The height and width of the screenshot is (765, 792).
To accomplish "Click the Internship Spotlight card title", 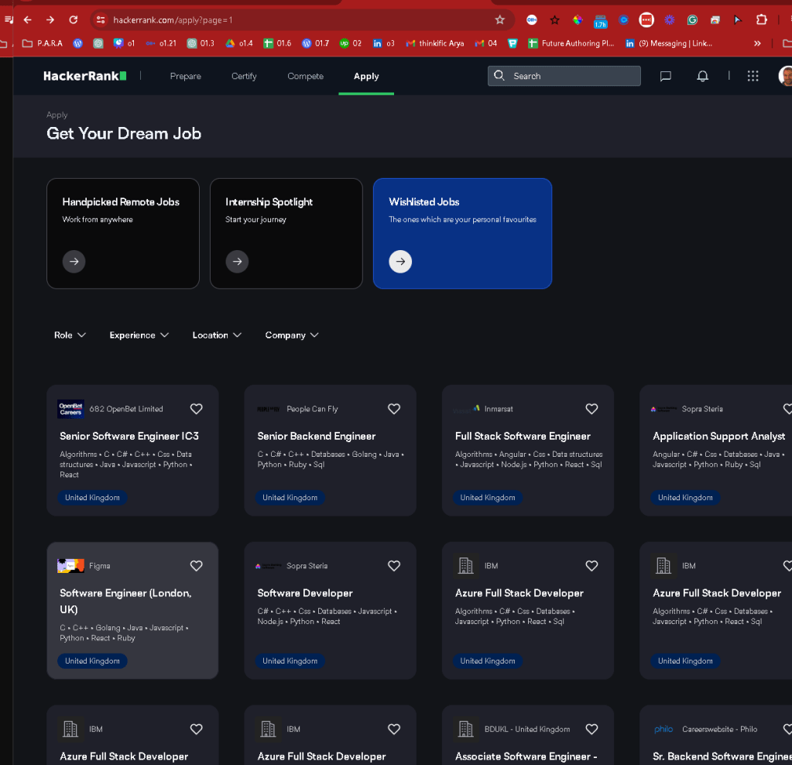I will pos(269,202).
